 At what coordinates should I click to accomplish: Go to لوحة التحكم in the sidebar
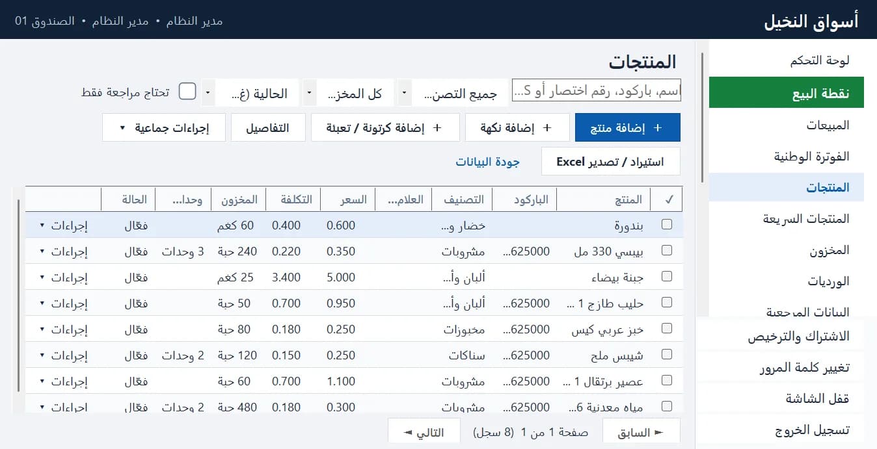pos(787,60)
